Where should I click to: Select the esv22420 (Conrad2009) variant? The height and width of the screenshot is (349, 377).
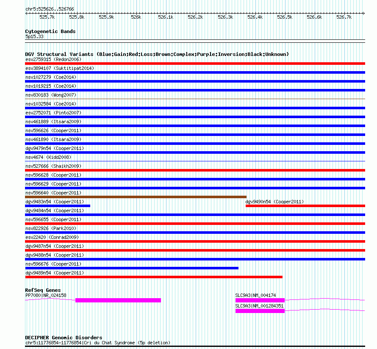pyautogui.click(x=52, y=237)
